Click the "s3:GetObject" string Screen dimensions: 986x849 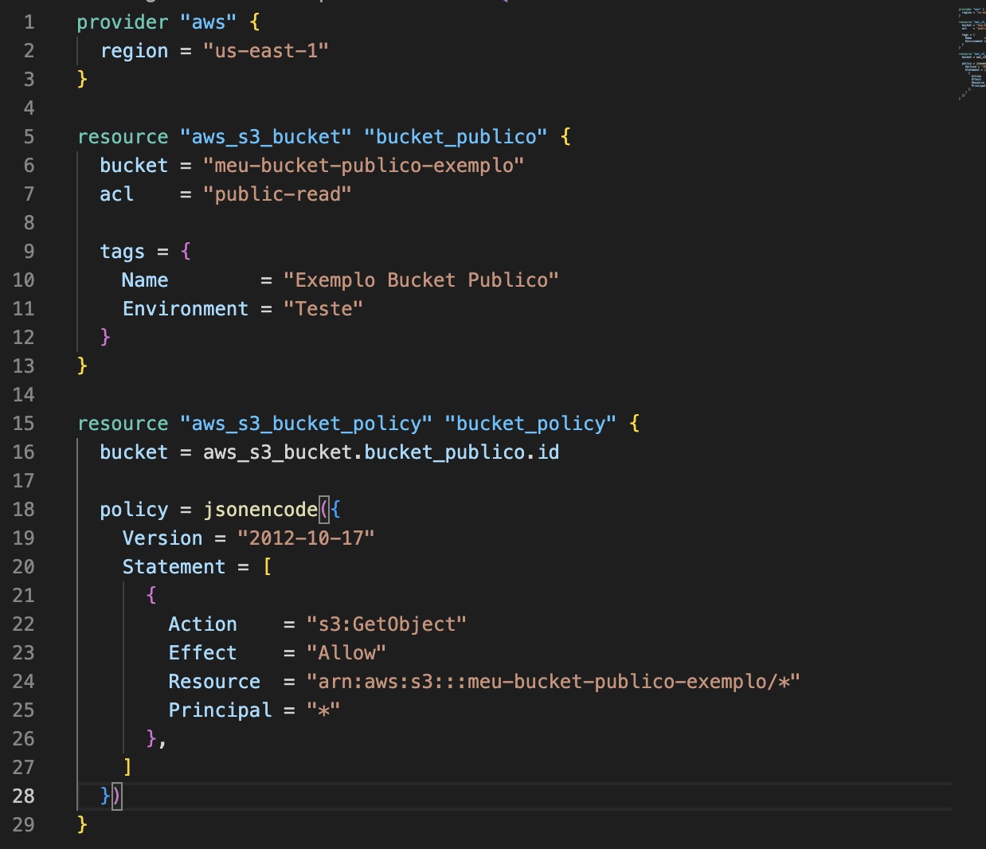386,625
